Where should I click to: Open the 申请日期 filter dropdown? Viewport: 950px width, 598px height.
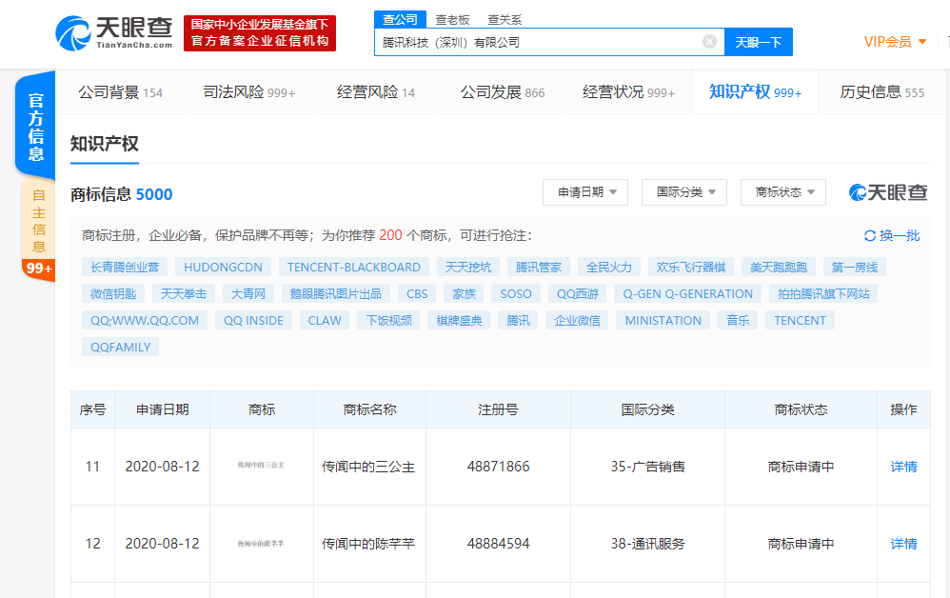[584, 191]
